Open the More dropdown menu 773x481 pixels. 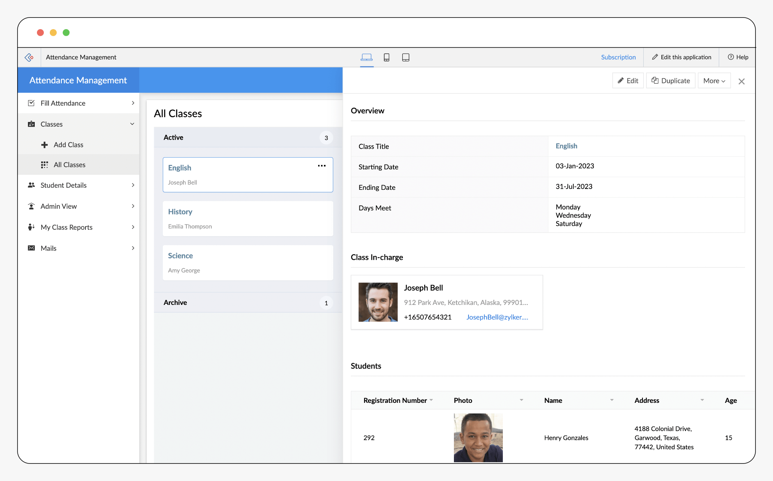coord(714,81)
